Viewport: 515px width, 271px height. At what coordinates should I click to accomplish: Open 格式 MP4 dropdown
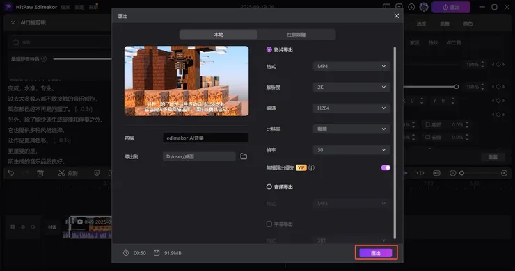click(351, 66)
